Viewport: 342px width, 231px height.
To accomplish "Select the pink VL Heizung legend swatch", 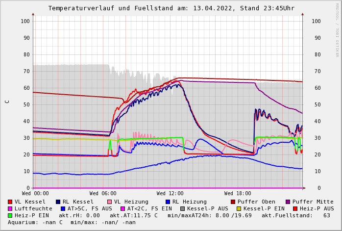I will (110, 202).
